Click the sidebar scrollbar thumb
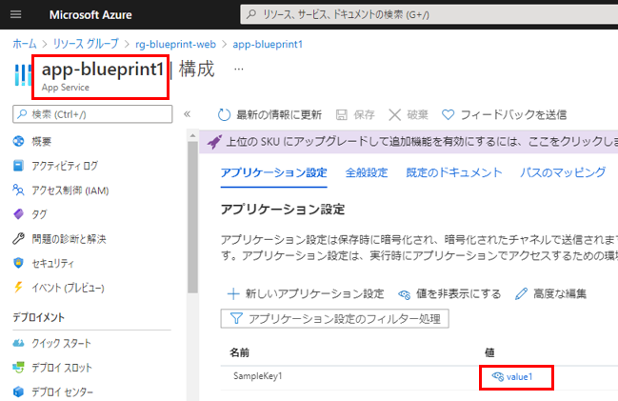Image resolution: width=618 pixels, height=401 pixels. [x=192, y=217]
